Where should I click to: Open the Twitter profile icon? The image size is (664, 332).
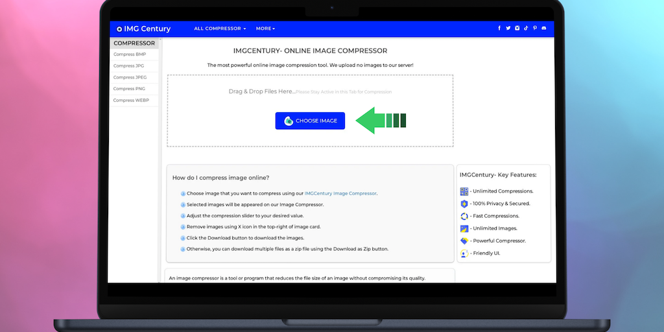point(508,29)
